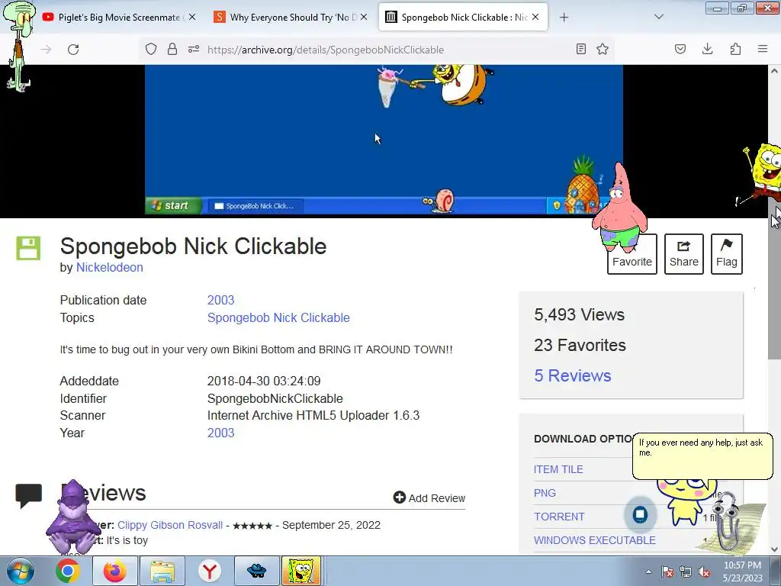The image size is (781, 586).
Task: Click the Share button
Action: click(684, 254)
